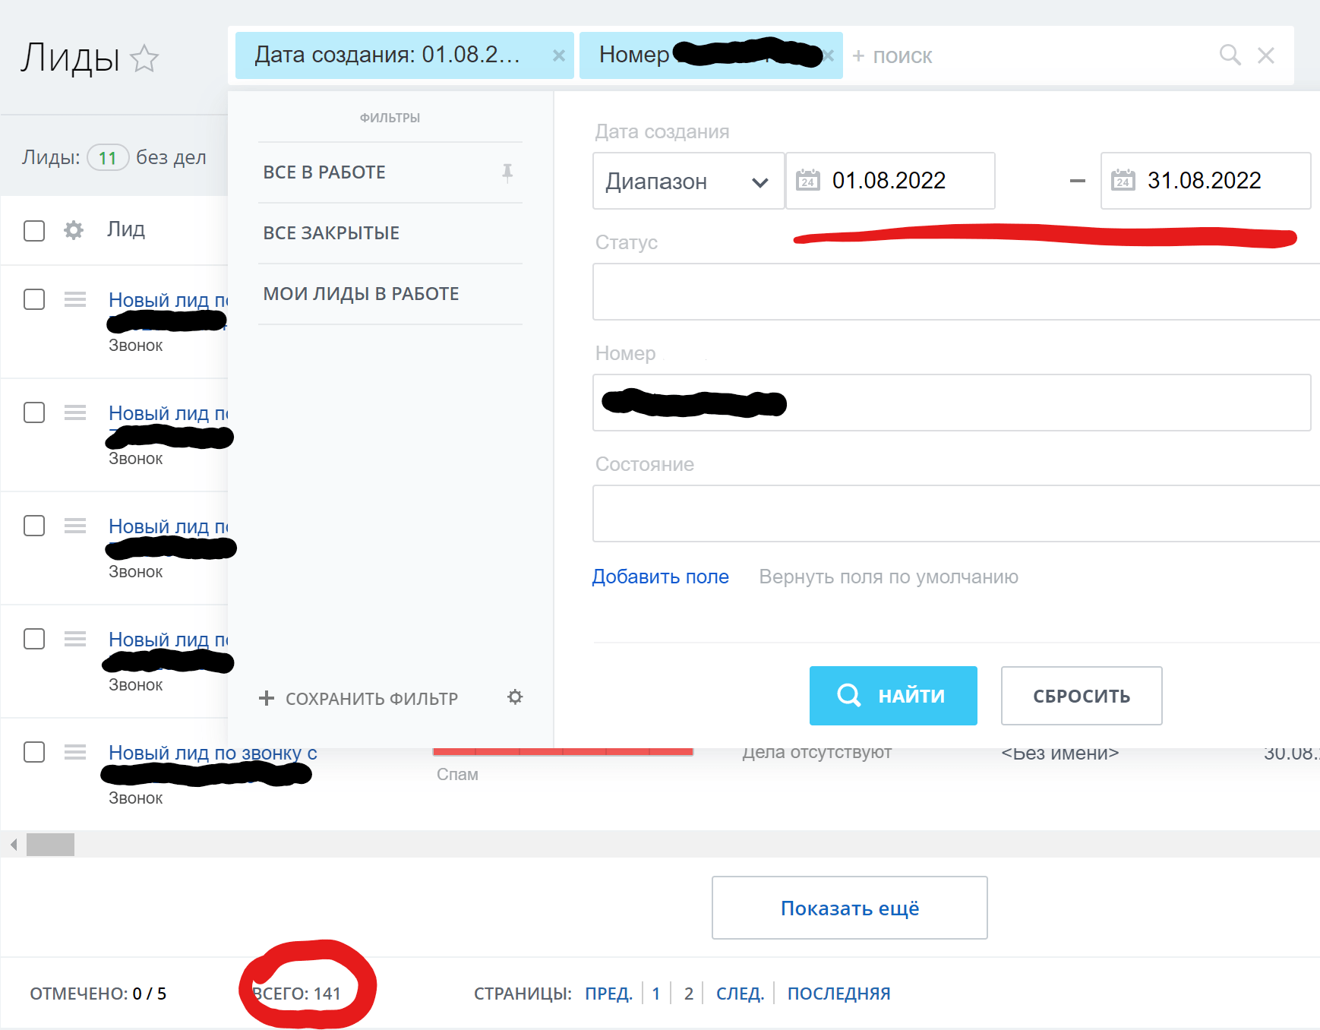Open the end date calendar icon
The height and width of the screenshot is (1030, 1320).
point(1123,180)
